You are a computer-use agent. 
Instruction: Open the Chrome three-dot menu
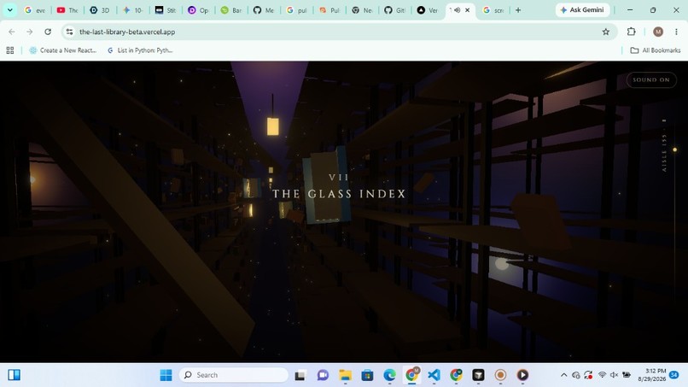[x=676, y=32]
